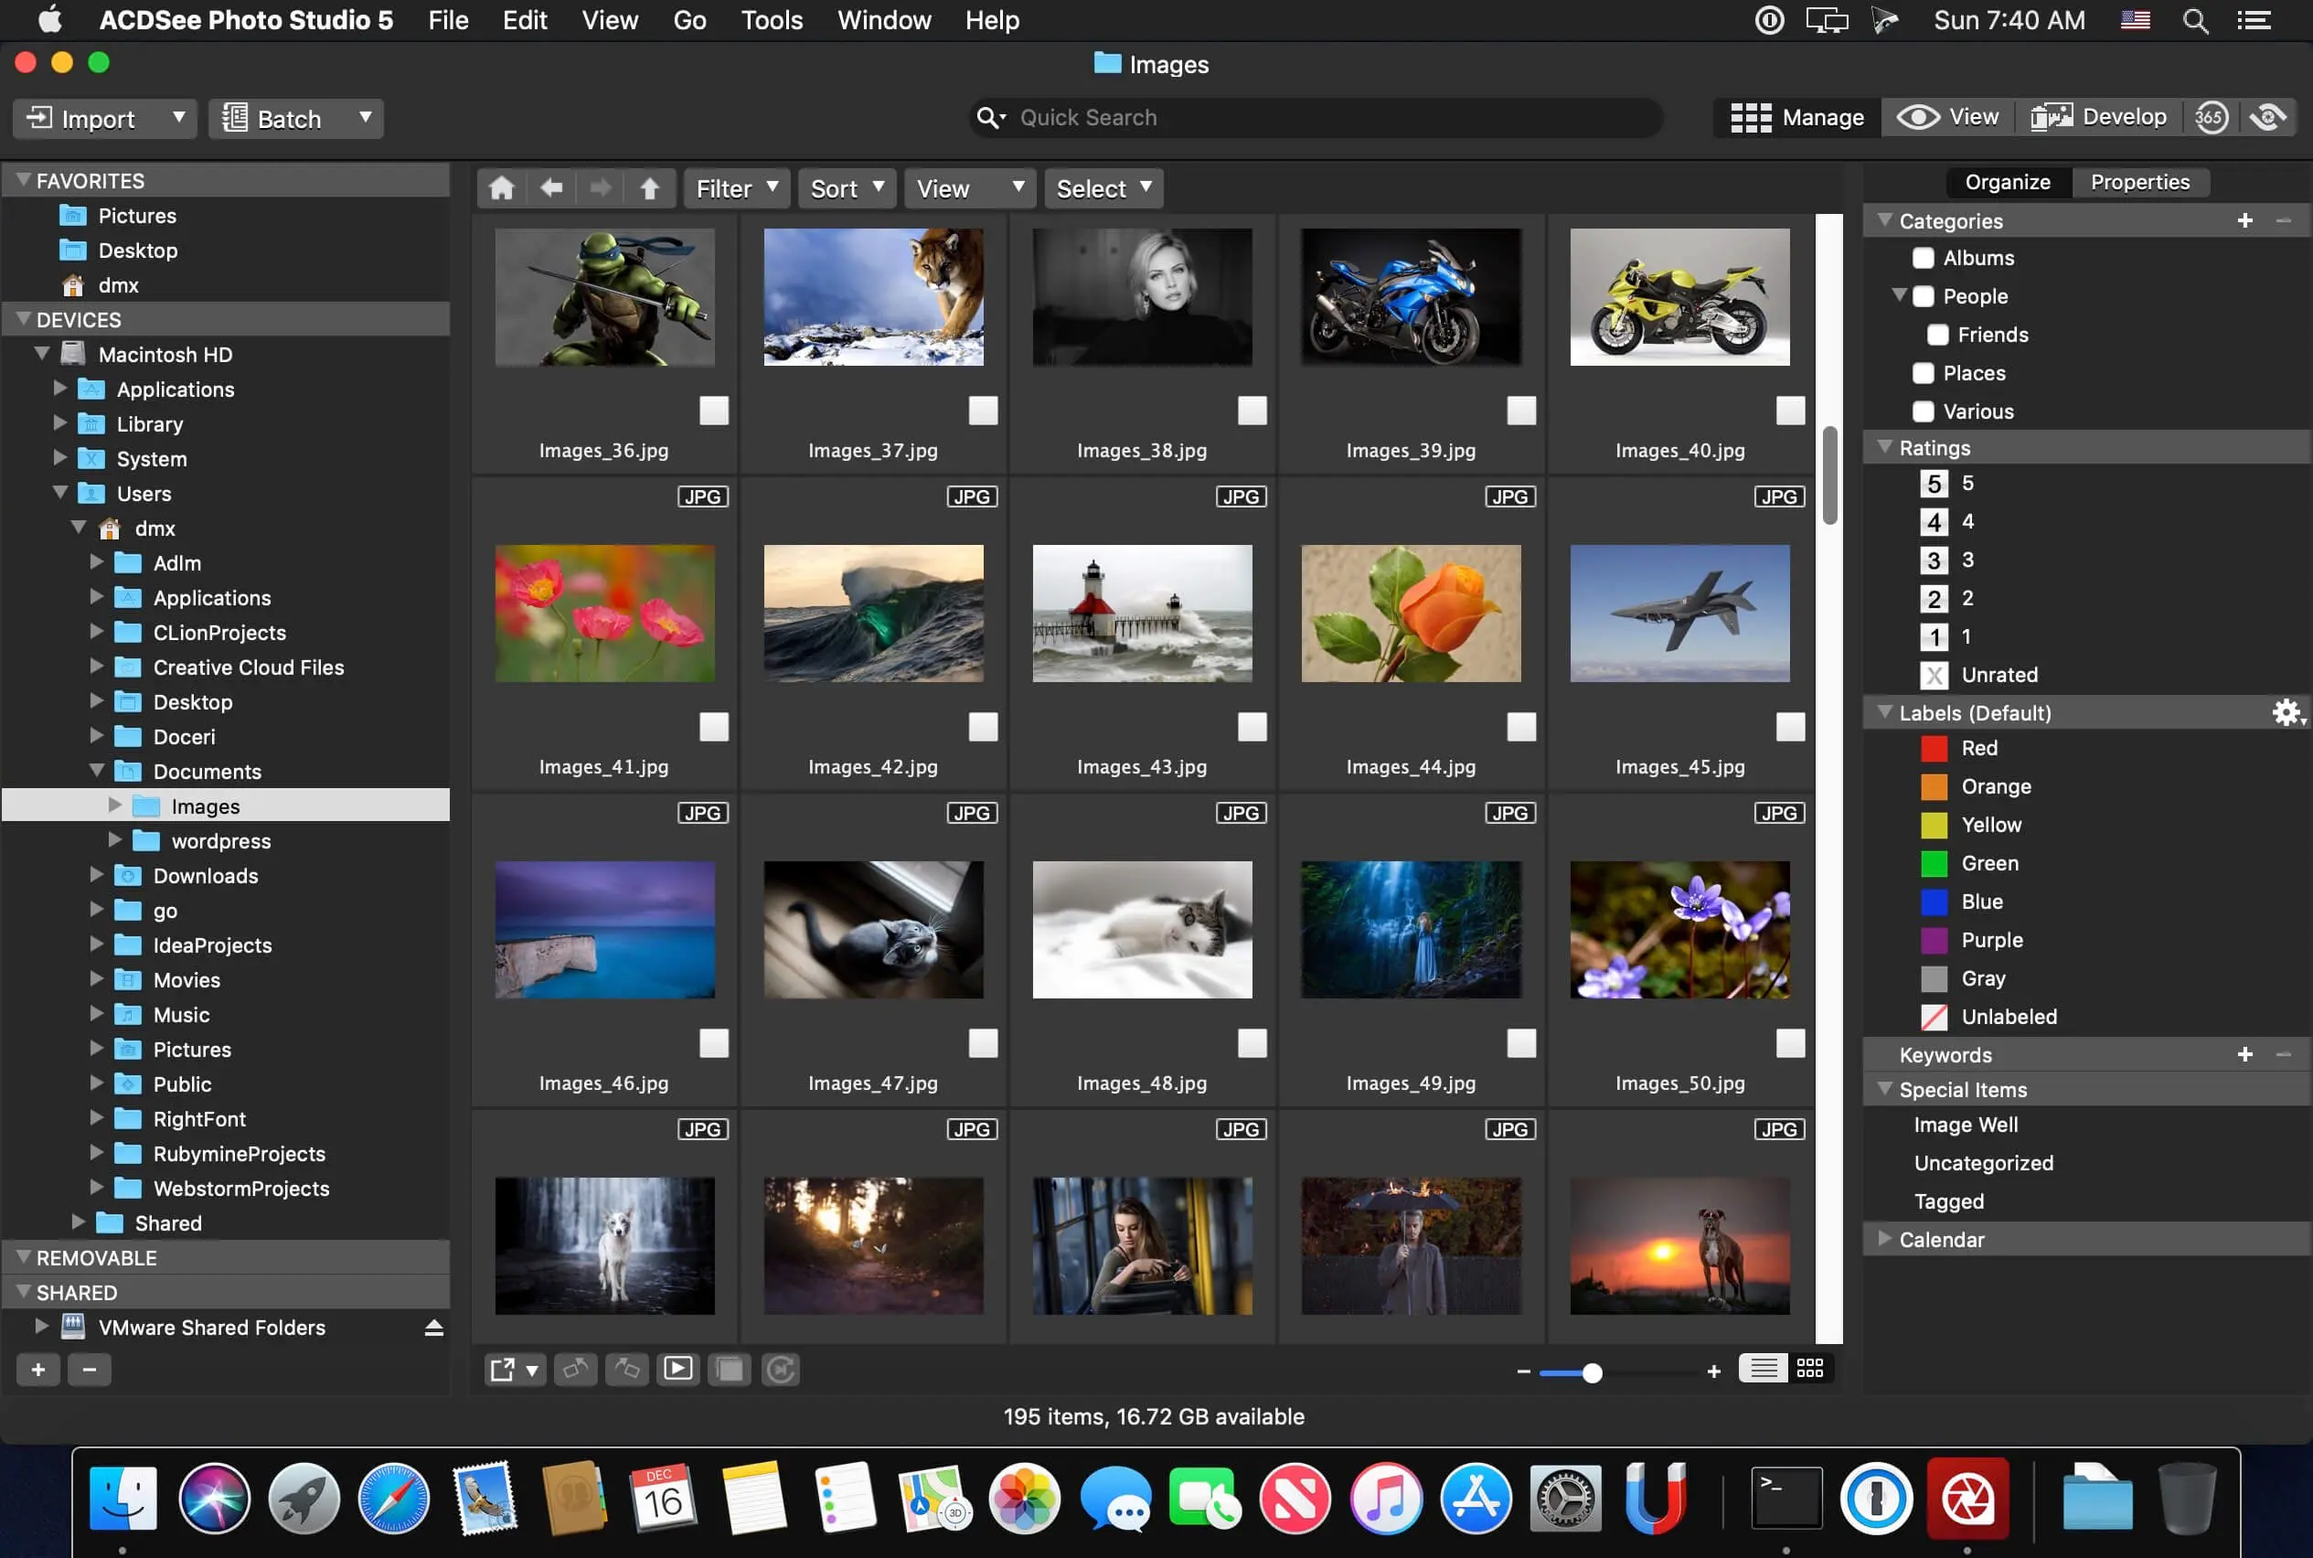Click the slideshow playback icon
The width and height of the screenshot is (2313, 1558).
[x=679, y=1371]
